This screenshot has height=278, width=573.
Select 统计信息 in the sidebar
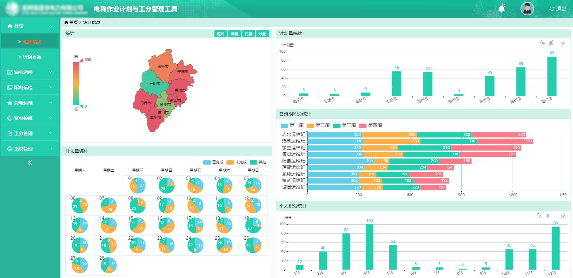tap(32, 42)
